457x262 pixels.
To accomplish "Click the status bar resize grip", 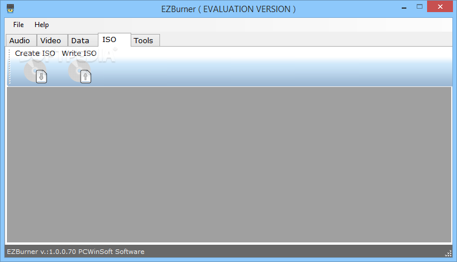I will [448, 253].
